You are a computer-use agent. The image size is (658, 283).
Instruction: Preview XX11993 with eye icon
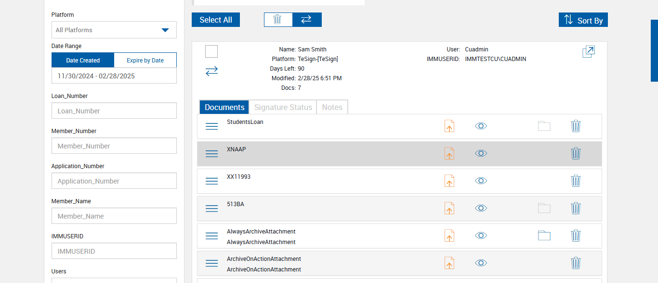tap(481, 181)
